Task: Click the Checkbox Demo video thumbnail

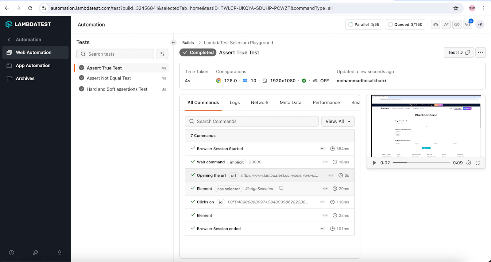Action: pyautogui.click(x=426, y=126)
